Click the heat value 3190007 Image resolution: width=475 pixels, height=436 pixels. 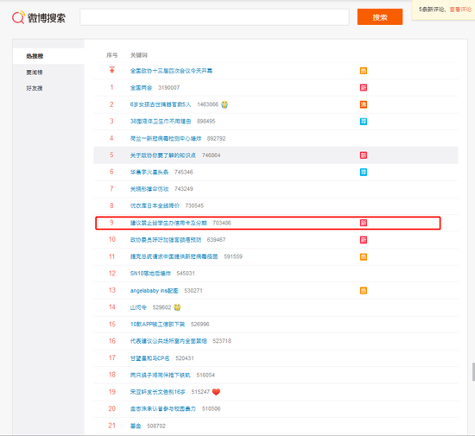point(169,88)
